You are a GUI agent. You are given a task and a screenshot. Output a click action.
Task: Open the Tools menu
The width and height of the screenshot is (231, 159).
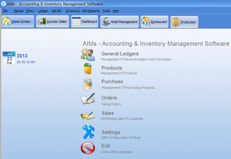(106, 11)
